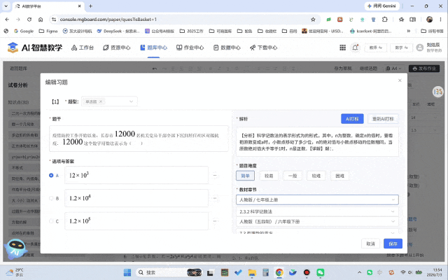Click the user avatar icon 刘炫辰
This screenshot has width=448, height=280.
420,48
